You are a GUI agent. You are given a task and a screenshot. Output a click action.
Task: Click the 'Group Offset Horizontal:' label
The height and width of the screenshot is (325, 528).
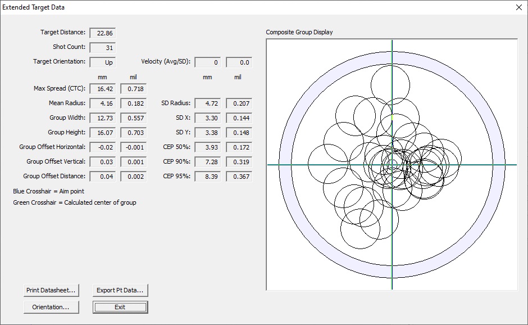(x=52, y=147)
